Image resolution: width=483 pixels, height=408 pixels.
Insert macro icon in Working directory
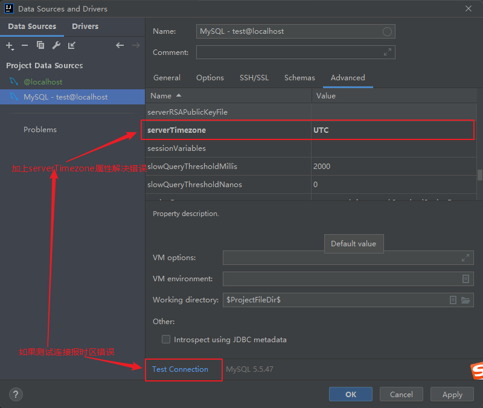tap(453, 300)
